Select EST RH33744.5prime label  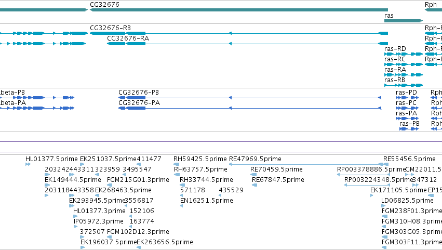(x=206, y=180)
